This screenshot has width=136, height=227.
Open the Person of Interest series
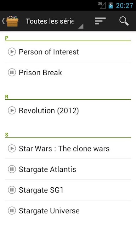pos(68,52)
